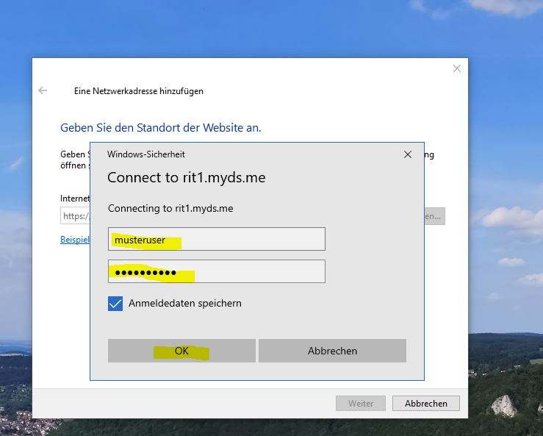
Task: Click the https address field in the wizard
Action: click(75, 216)
